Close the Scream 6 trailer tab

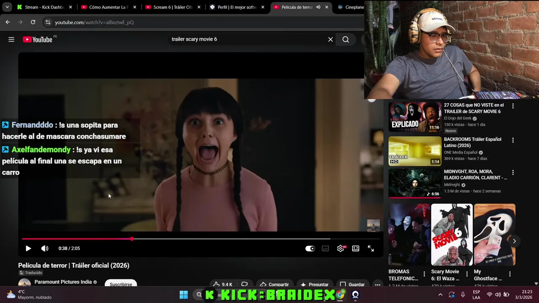click(x=199, y=7)
